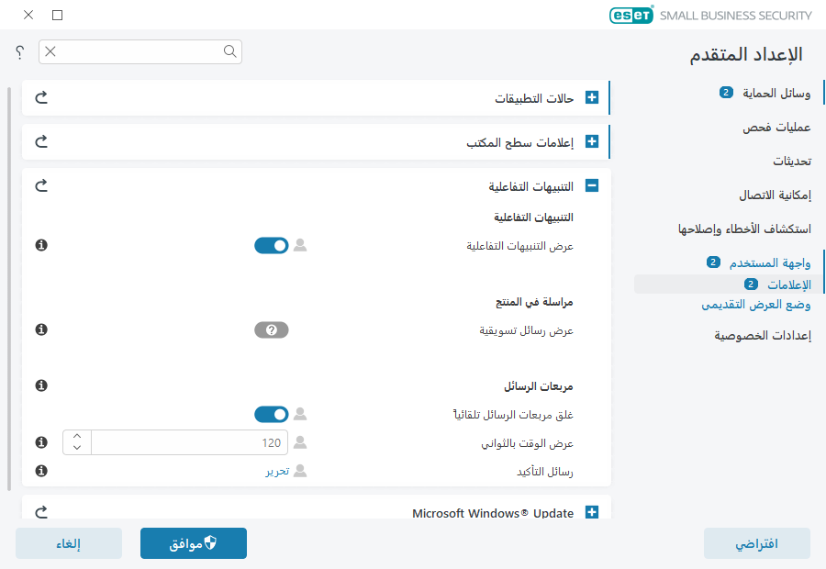Click badge 2 next to واجهة المستخدم
The height and width of the screenshot is (569, 826).
pyautogui.click(x=713, y=262)
